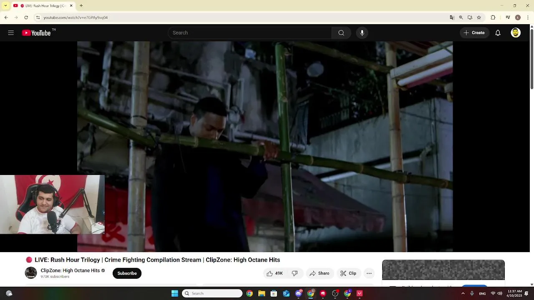Screen dimensions: 534x300
Task: Open File Explorer from the taskbar
Action: tap(262, 293)
